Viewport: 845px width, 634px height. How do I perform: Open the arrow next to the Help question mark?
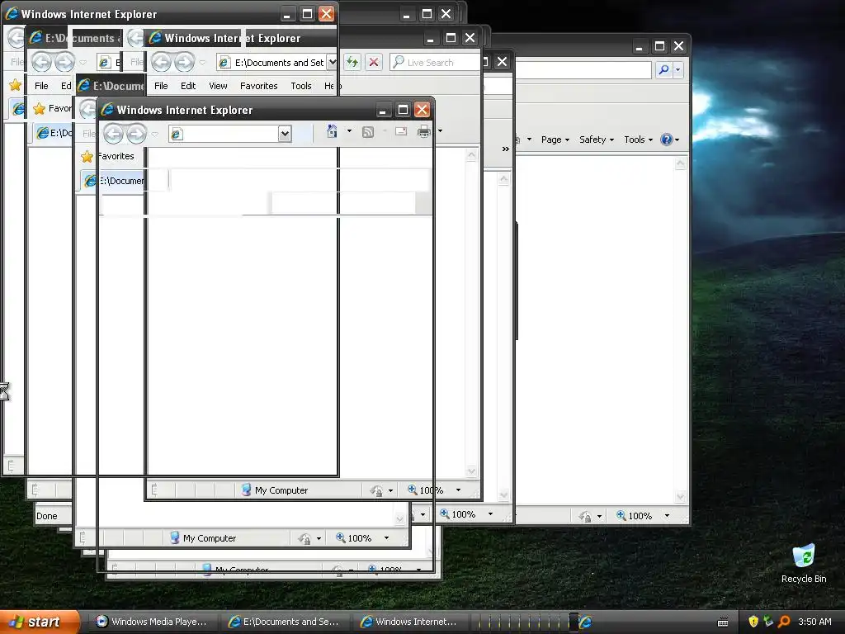677,140
